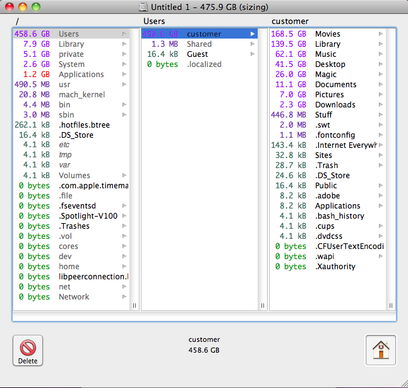
Task: Expand the Movies folder arrow
Action: [381, 34]
